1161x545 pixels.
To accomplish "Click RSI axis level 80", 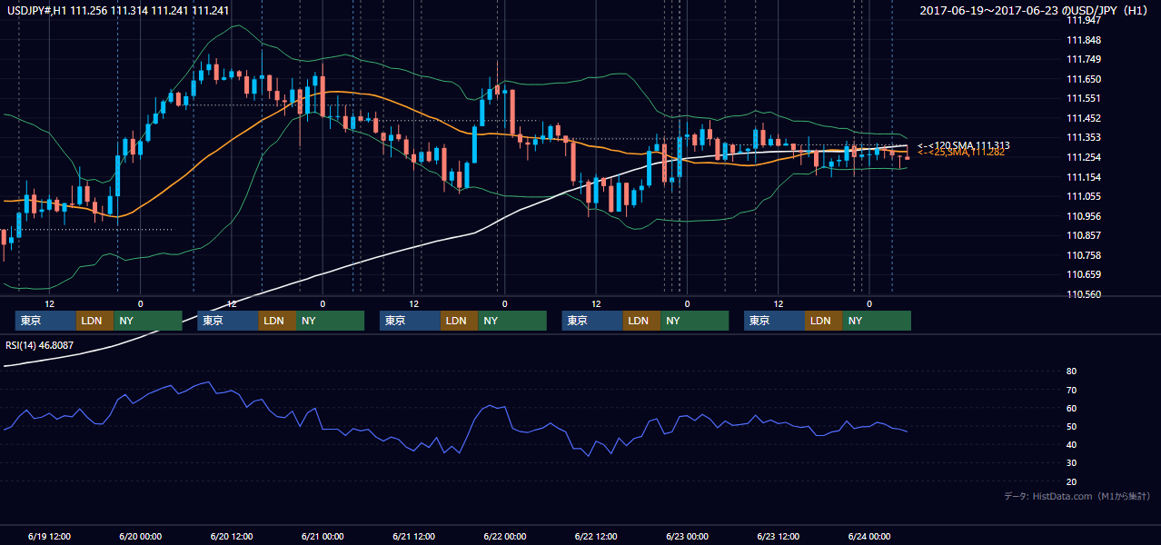I will [1071, 372].
